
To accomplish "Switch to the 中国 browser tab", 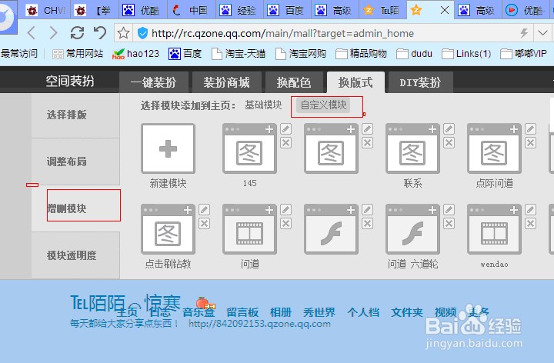I will pyautogui.click(x=192, y=10).
